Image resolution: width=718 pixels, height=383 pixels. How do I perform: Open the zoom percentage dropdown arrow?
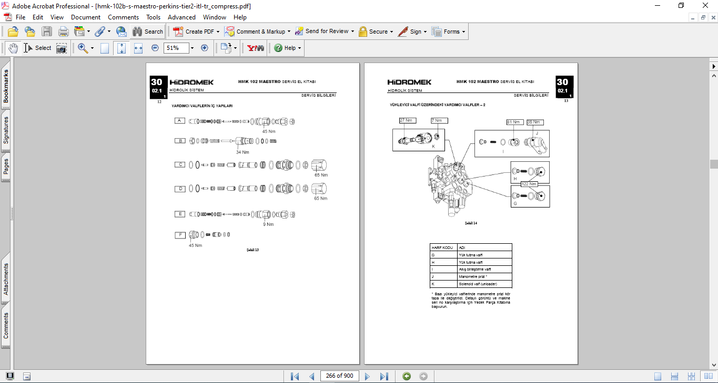192,48
